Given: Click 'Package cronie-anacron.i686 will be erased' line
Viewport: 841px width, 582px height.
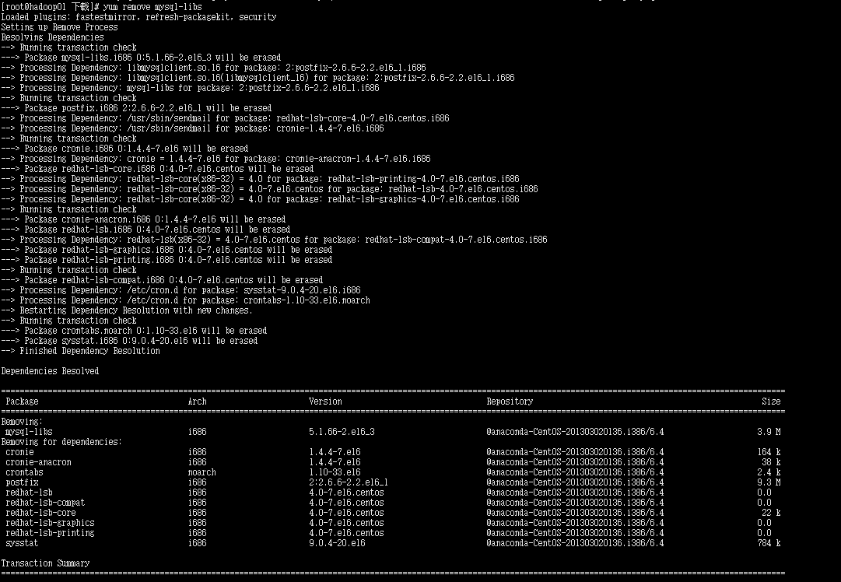Looking at the screenshot, I should click(143, 219).
